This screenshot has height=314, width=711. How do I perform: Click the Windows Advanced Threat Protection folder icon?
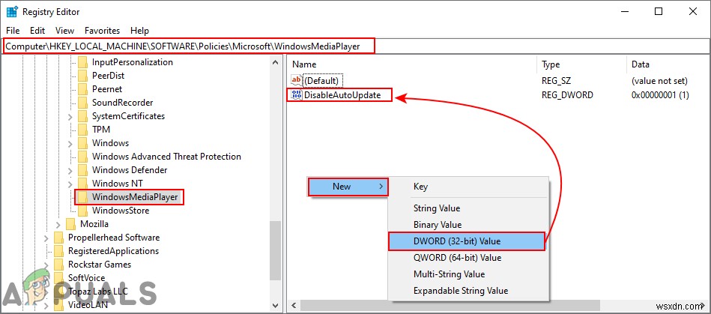pos(82,157)
